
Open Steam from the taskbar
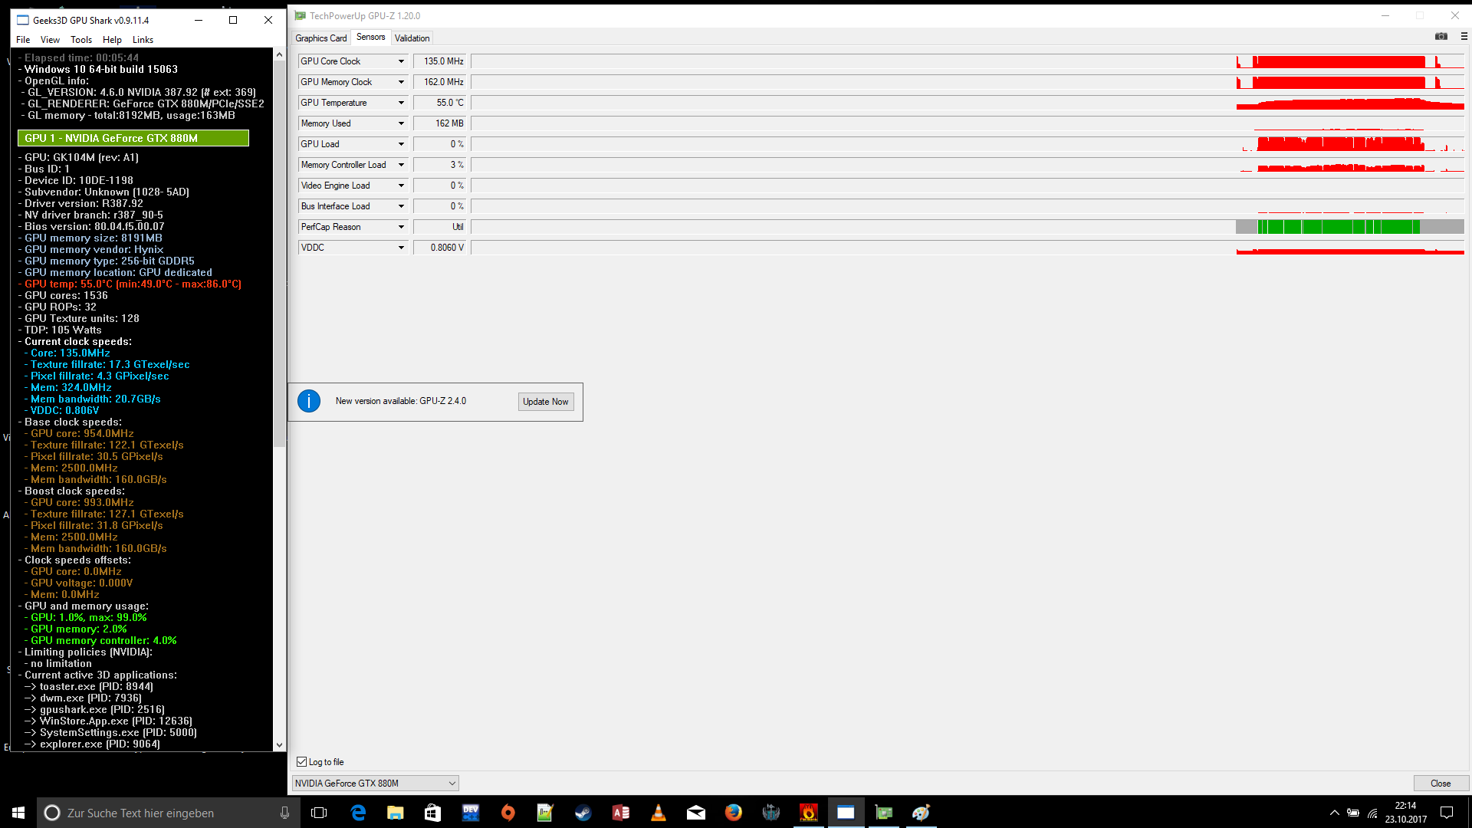point(583,813)
